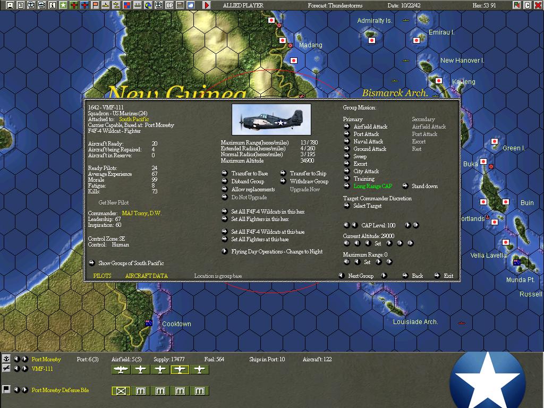Viewport: 544px width, 408px height.
Task: Click the red and blue checkered toolbar icon
Action: tap(127, 5)
